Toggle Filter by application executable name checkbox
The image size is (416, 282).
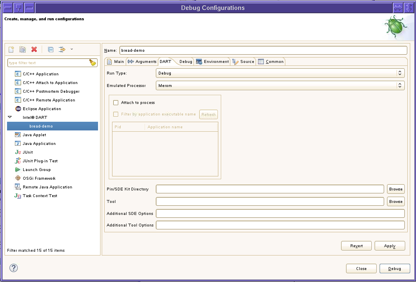116,114
